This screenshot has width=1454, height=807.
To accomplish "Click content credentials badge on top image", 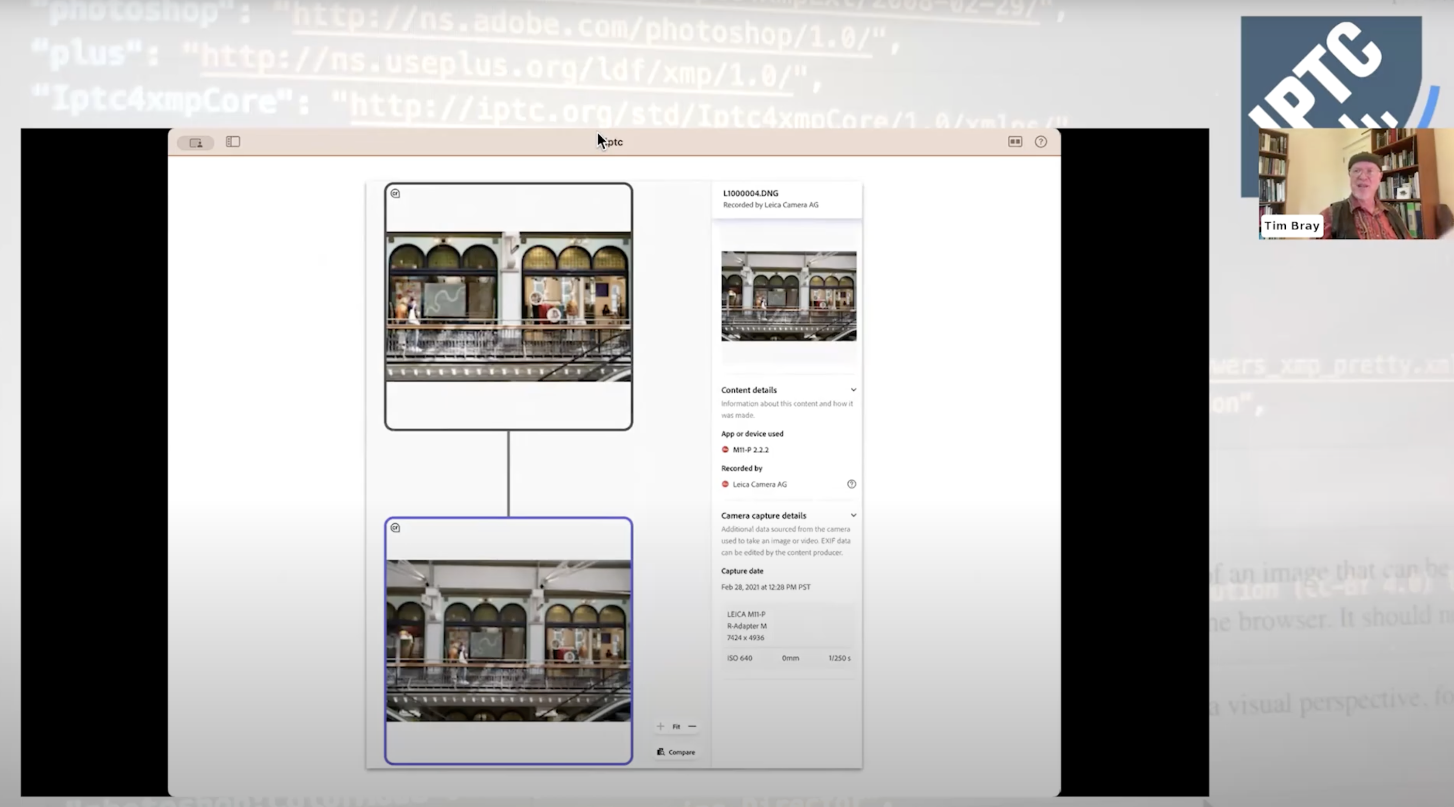I will (x=395, y=193).
